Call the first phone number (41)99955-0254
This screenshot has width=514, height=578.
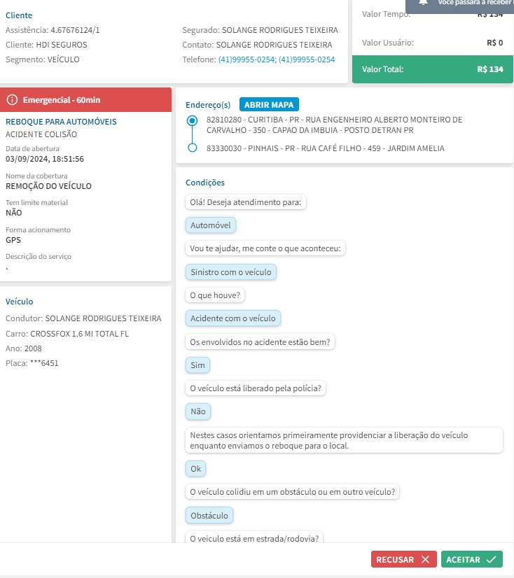246,59
